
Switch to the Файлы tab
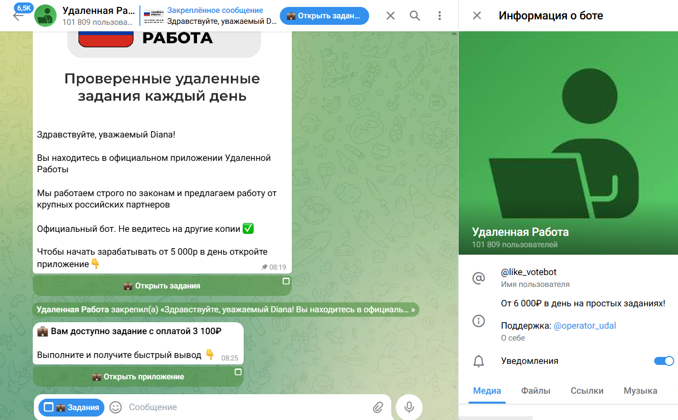(536, 391)
